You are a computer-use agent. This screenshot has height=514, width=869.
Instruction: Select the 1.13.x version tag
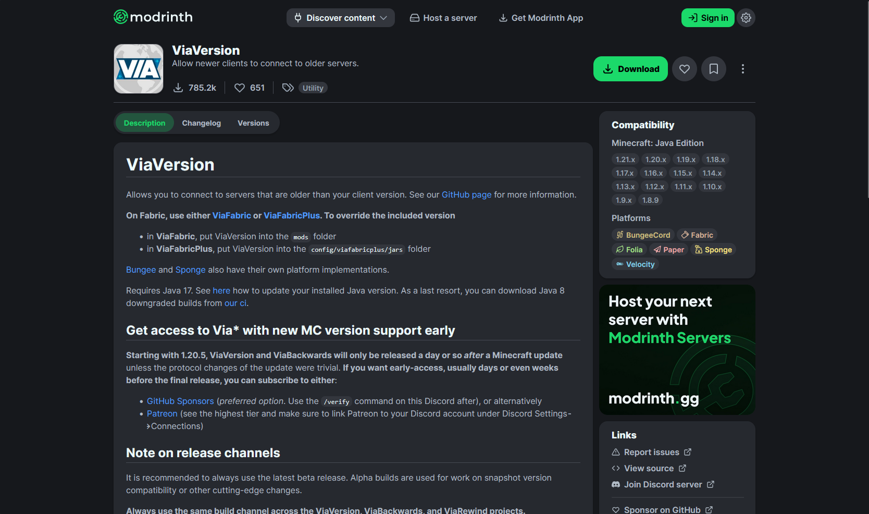(x=625, y=187)
